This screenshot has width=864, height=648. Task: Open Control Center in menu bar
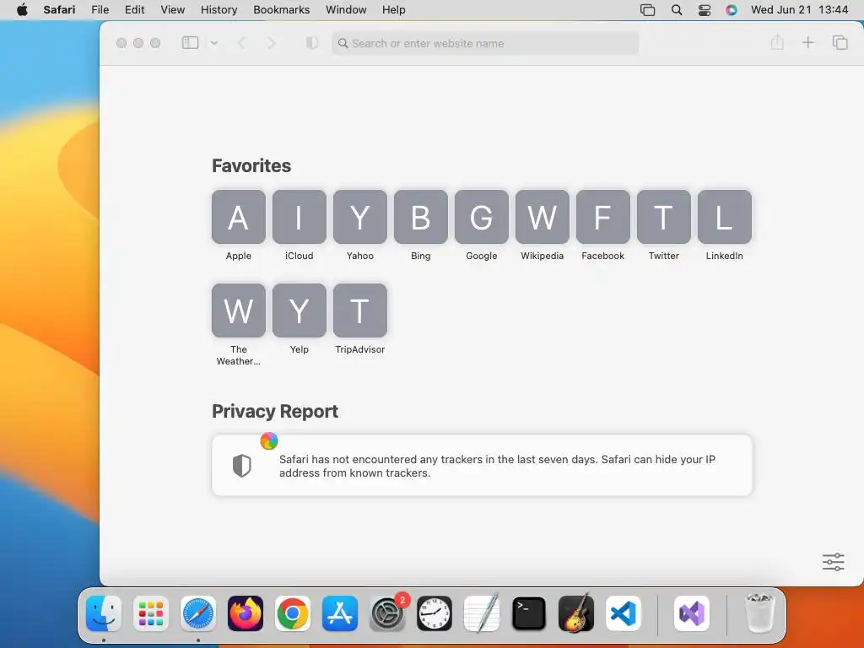(705, 10)
